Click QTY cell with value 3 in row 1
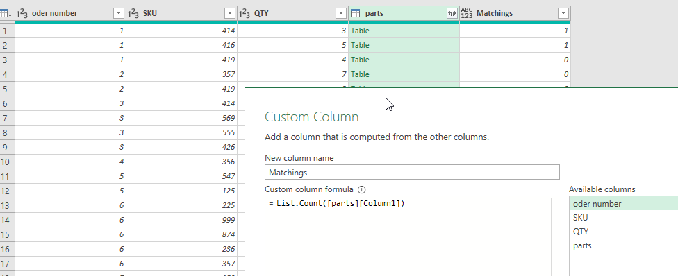Viewport: 678px width, 276px height. (x=292, y=31)
